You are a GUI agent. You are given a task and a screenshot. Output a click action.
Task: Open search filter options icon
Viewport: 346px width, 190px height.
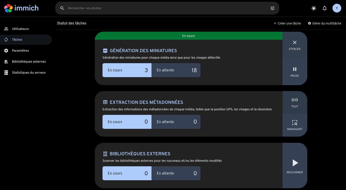[272, 8]
